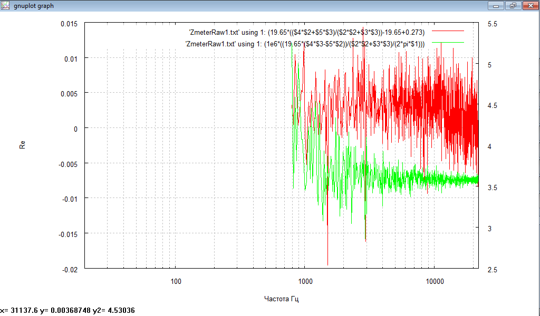Close the gnuplot graph window
Screen dimensions: 540x316
(x=531, y=5)
